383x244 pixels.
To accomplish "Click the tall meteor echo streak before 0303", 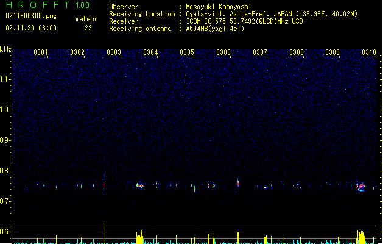I will point(104,182).
